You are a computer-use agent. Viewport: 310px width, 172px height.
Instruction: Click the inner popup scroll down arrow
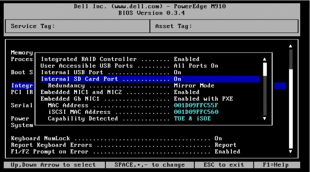264,119
